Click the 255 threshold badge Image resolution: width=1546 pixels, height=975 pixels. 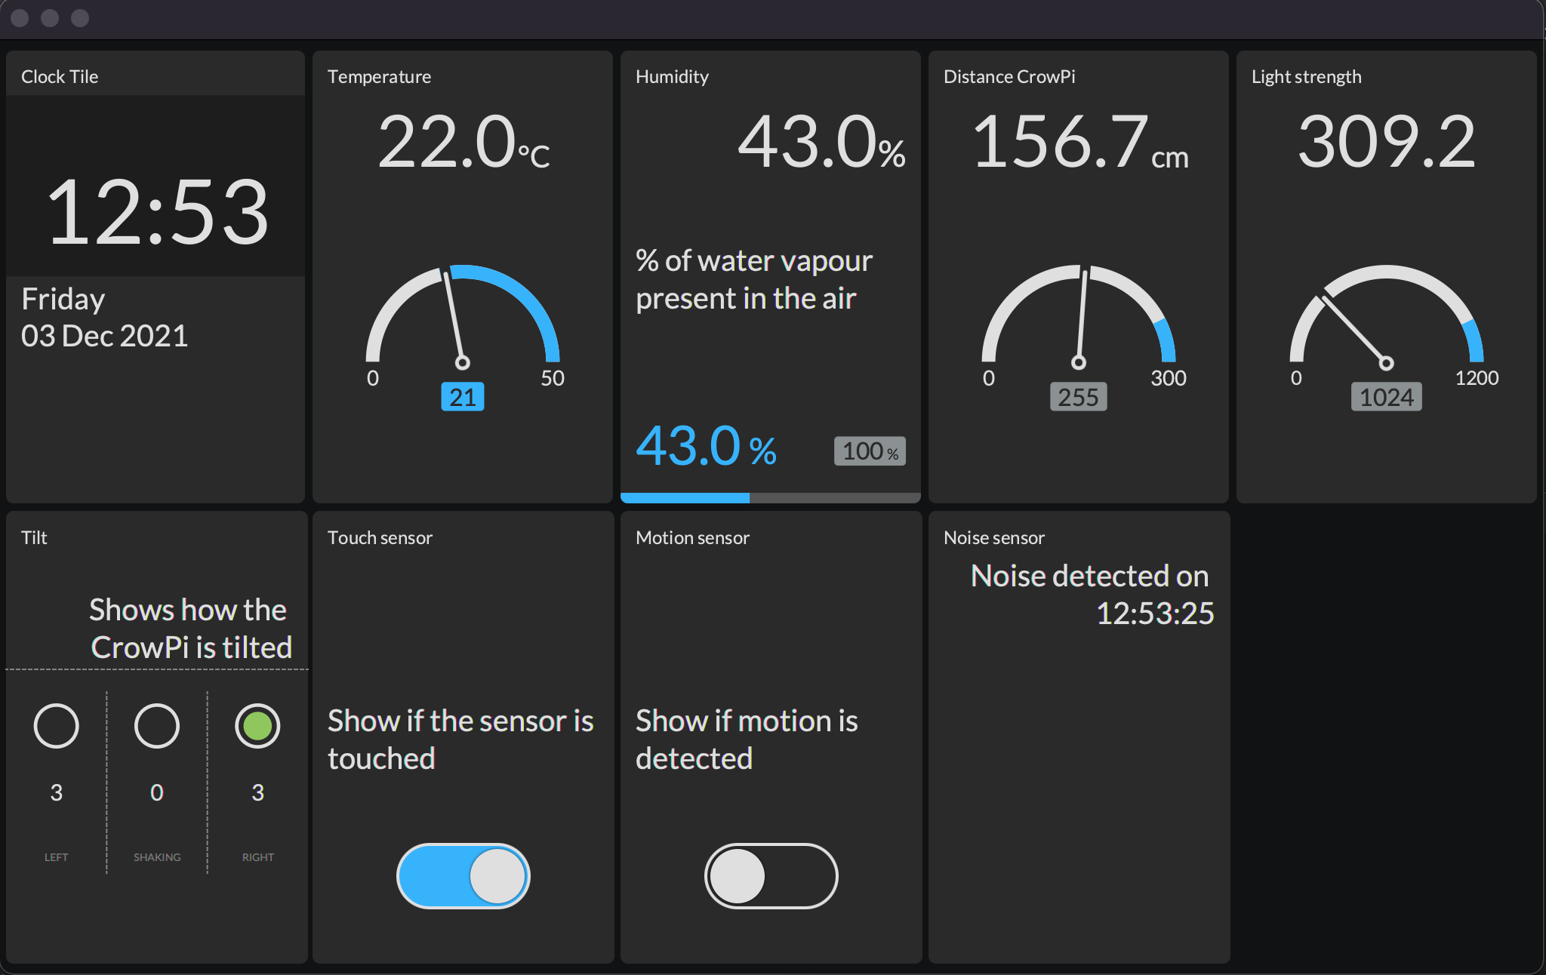1078,397
